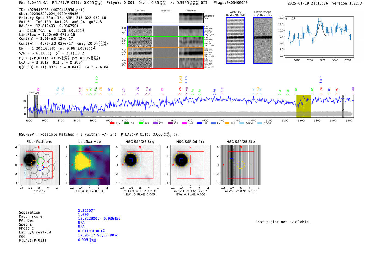The width and height of the screenshot is (381, 259).
Task: Click the Pixel Flat column header
Action: tap(165, 11)
